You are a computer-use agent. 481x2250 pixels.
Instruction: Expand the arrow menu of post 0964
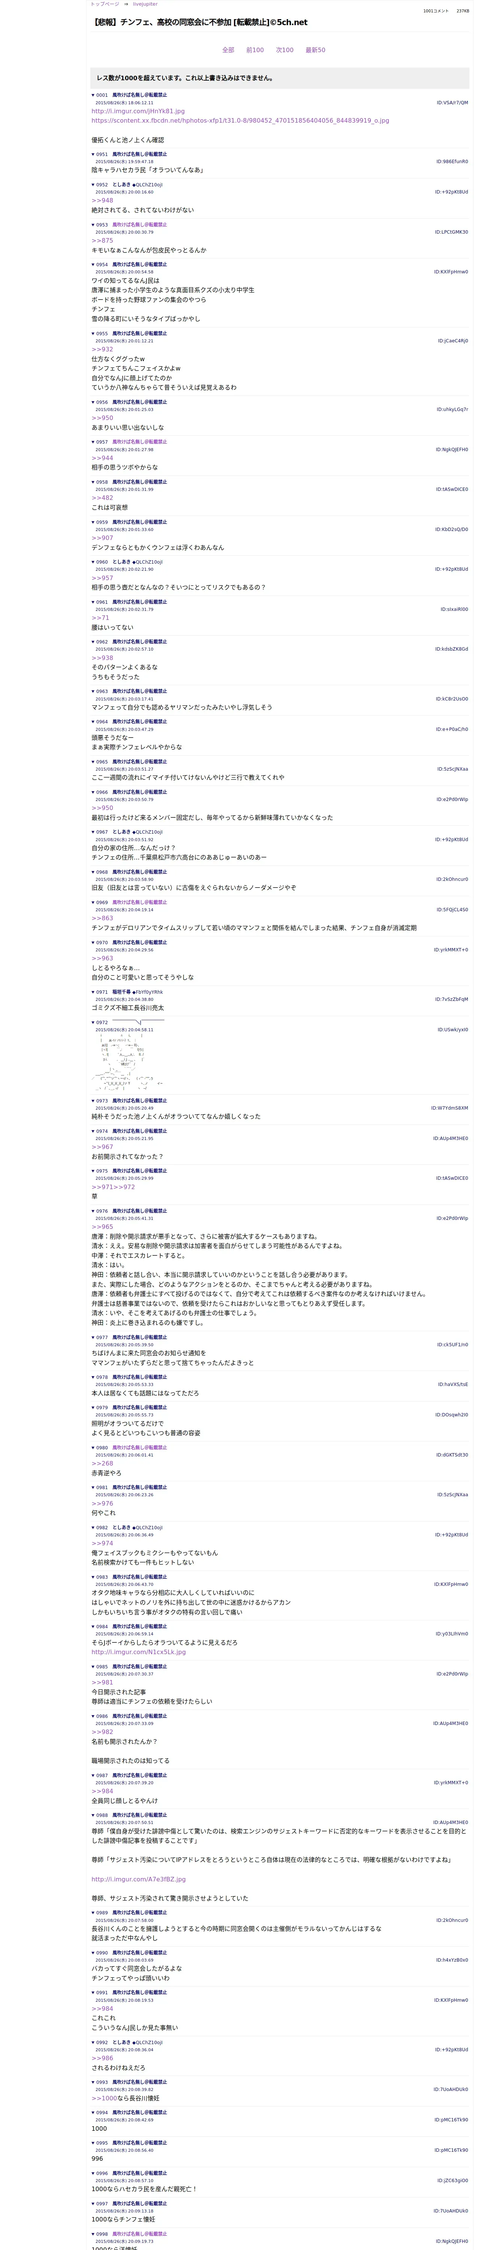(x=93, y=721)
